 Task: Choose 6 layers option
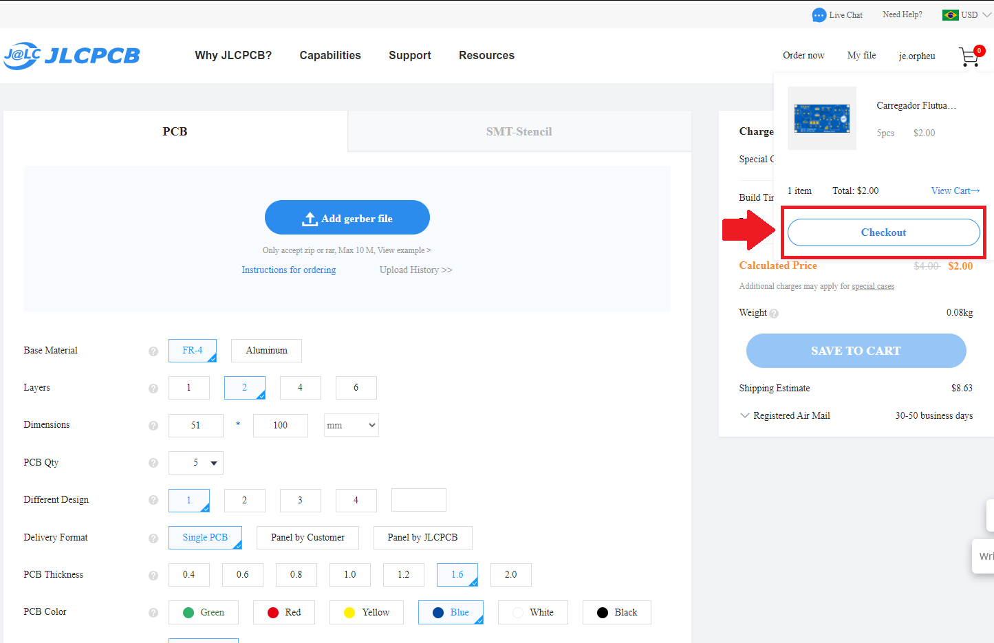(x=356, y=388)
